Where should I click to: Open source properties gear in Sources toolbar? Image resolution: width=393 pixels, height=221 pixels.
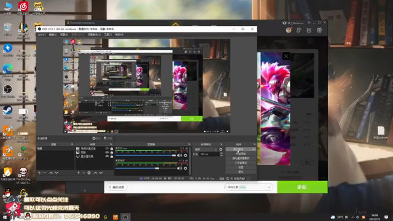[89, 173]
